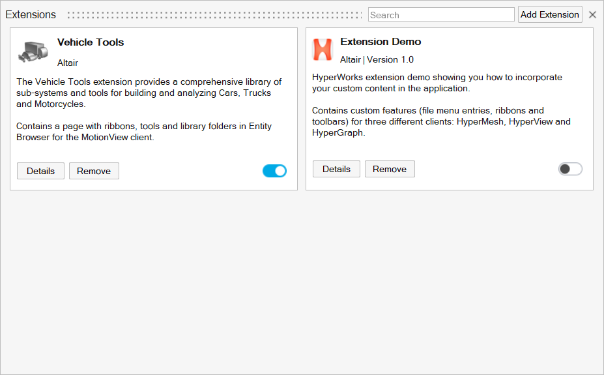Click the Add Extension button
This screenshot has height=375, width=604.
[x=550, y=14]
